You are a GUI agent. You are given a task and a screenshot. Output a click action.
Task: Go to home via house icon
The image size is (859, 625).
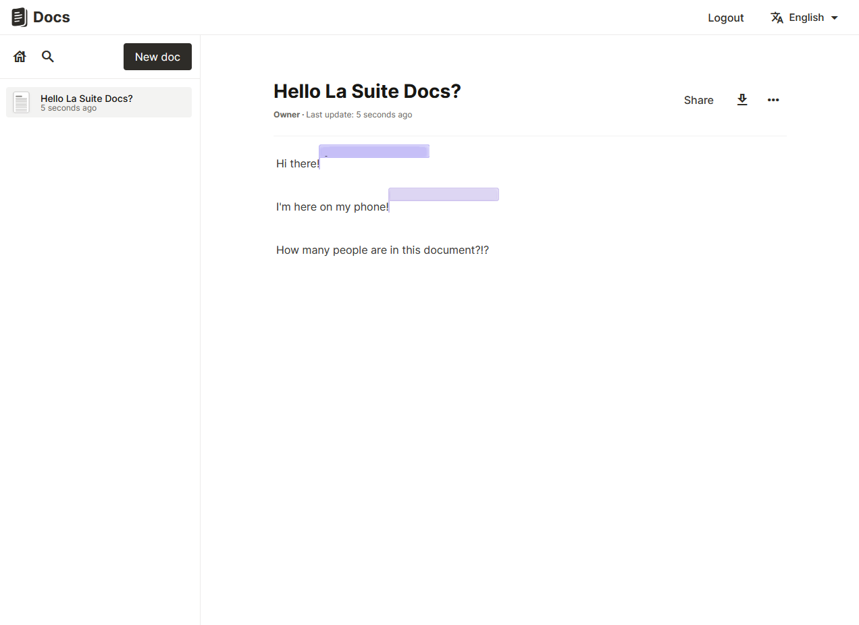point(20,57)
